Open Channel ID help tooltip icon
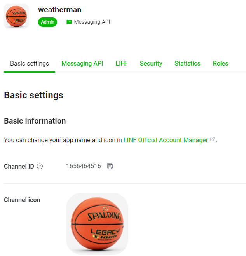Screen dimensions: 246x256 (x=40, y=166)
